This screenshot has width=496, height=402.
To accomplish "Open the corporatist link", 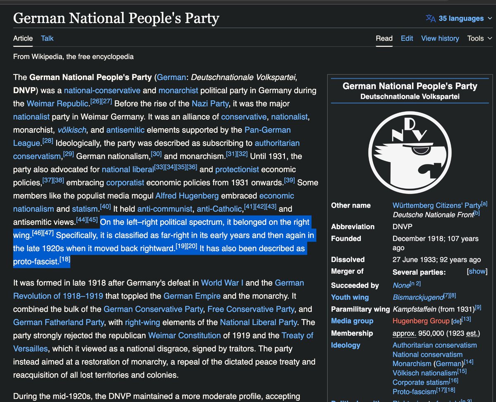I will click(x=125, y=182).
